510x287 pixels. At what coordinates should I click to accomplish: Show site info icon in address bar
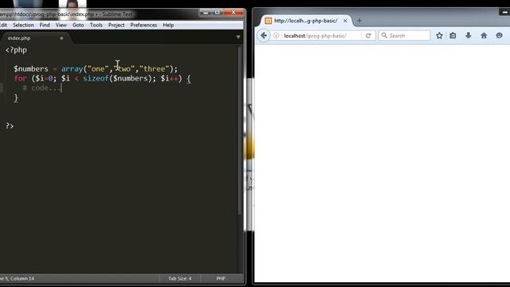276,35
